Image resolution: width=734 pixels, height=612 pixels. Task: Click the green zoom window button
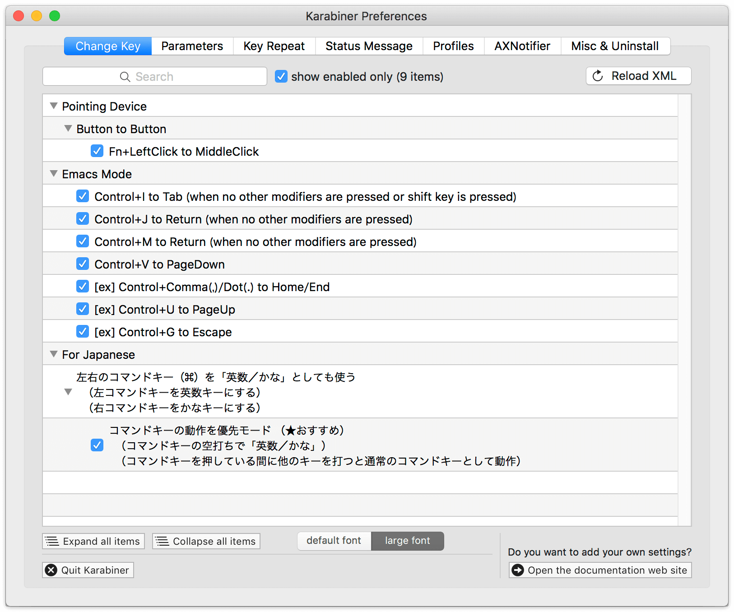point(55,16)
